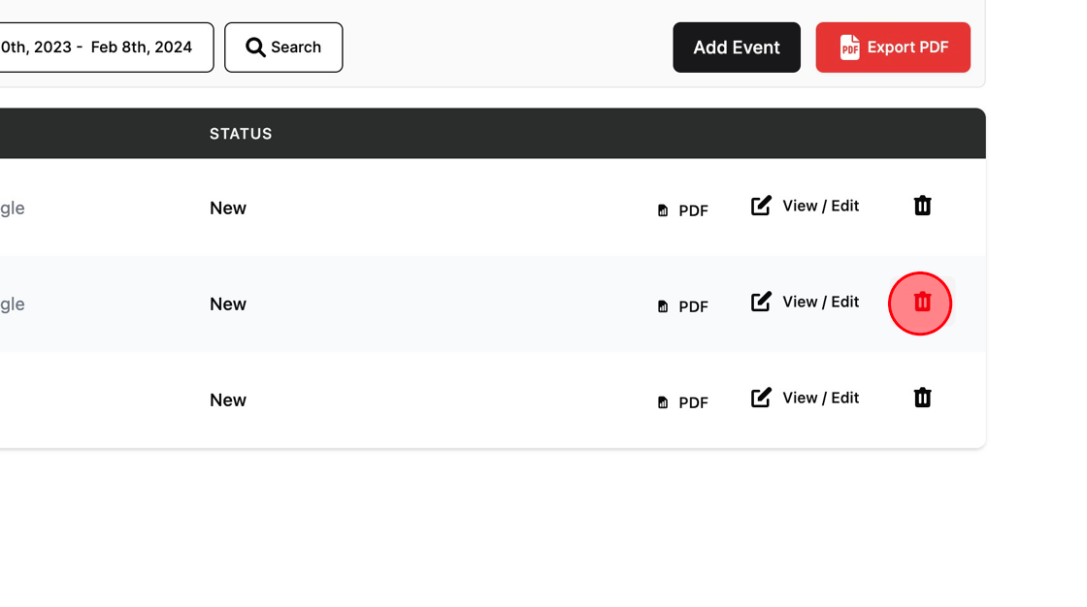Click the edit pencil icon in second row
1087x607 pixels.
tap(761, 303)
